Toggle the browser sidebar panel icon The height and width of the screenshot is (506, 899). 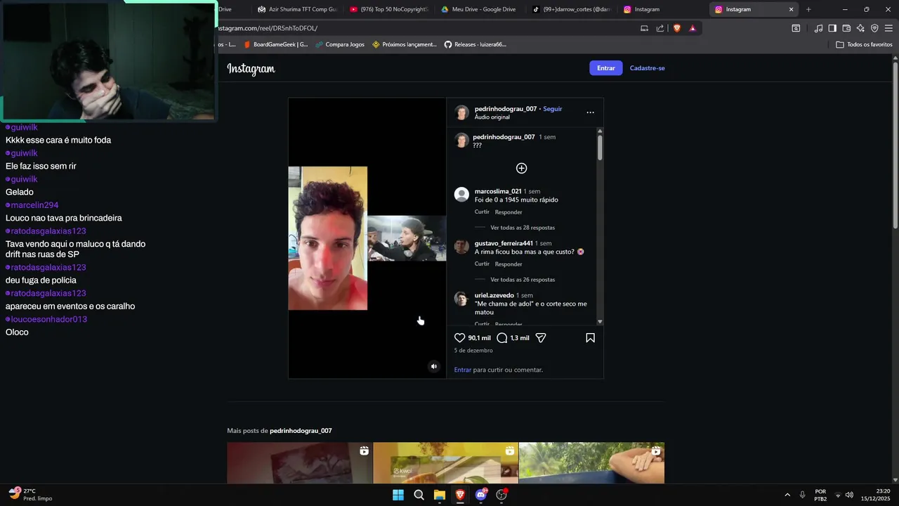click(832, 28)
